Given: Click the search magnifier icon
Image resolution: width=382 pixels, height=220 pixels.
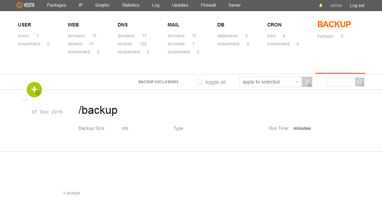Looking at the screenshot, I should click(360, 82).
